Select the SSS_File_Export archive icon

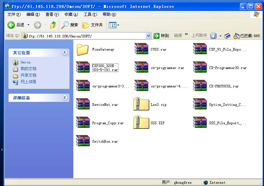tap(200, 122)
